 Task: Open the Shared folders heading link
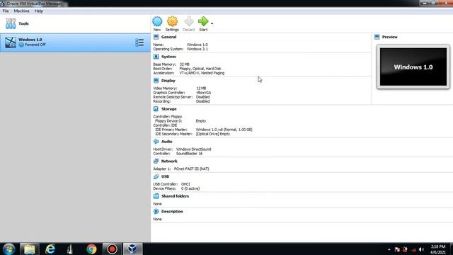(x=175, y=196)
